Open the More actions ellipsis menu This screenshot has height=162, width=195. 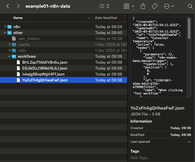169,6
